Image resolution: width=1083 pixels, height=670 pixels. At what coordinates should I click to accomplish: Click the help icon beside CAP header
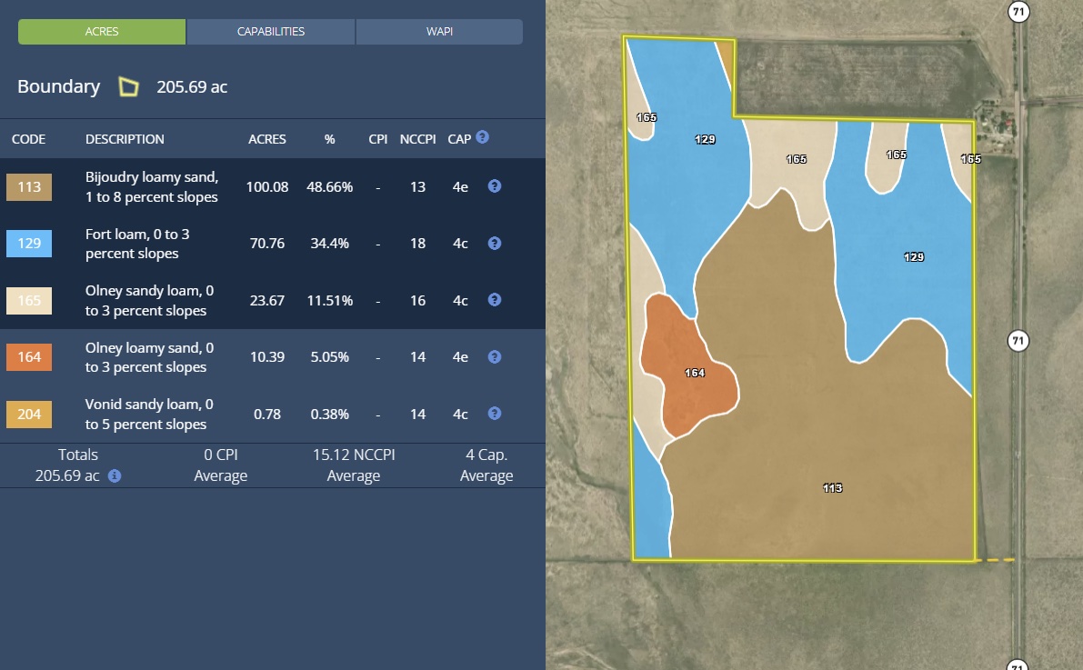click(x=482, y=137)
